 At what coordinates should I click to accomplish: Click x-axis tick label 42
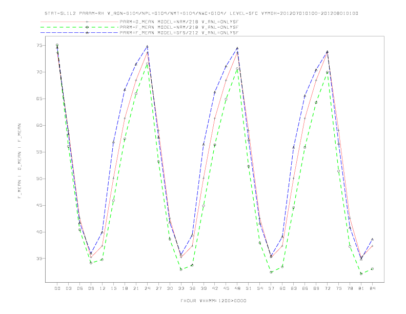[x=215, y=288]
